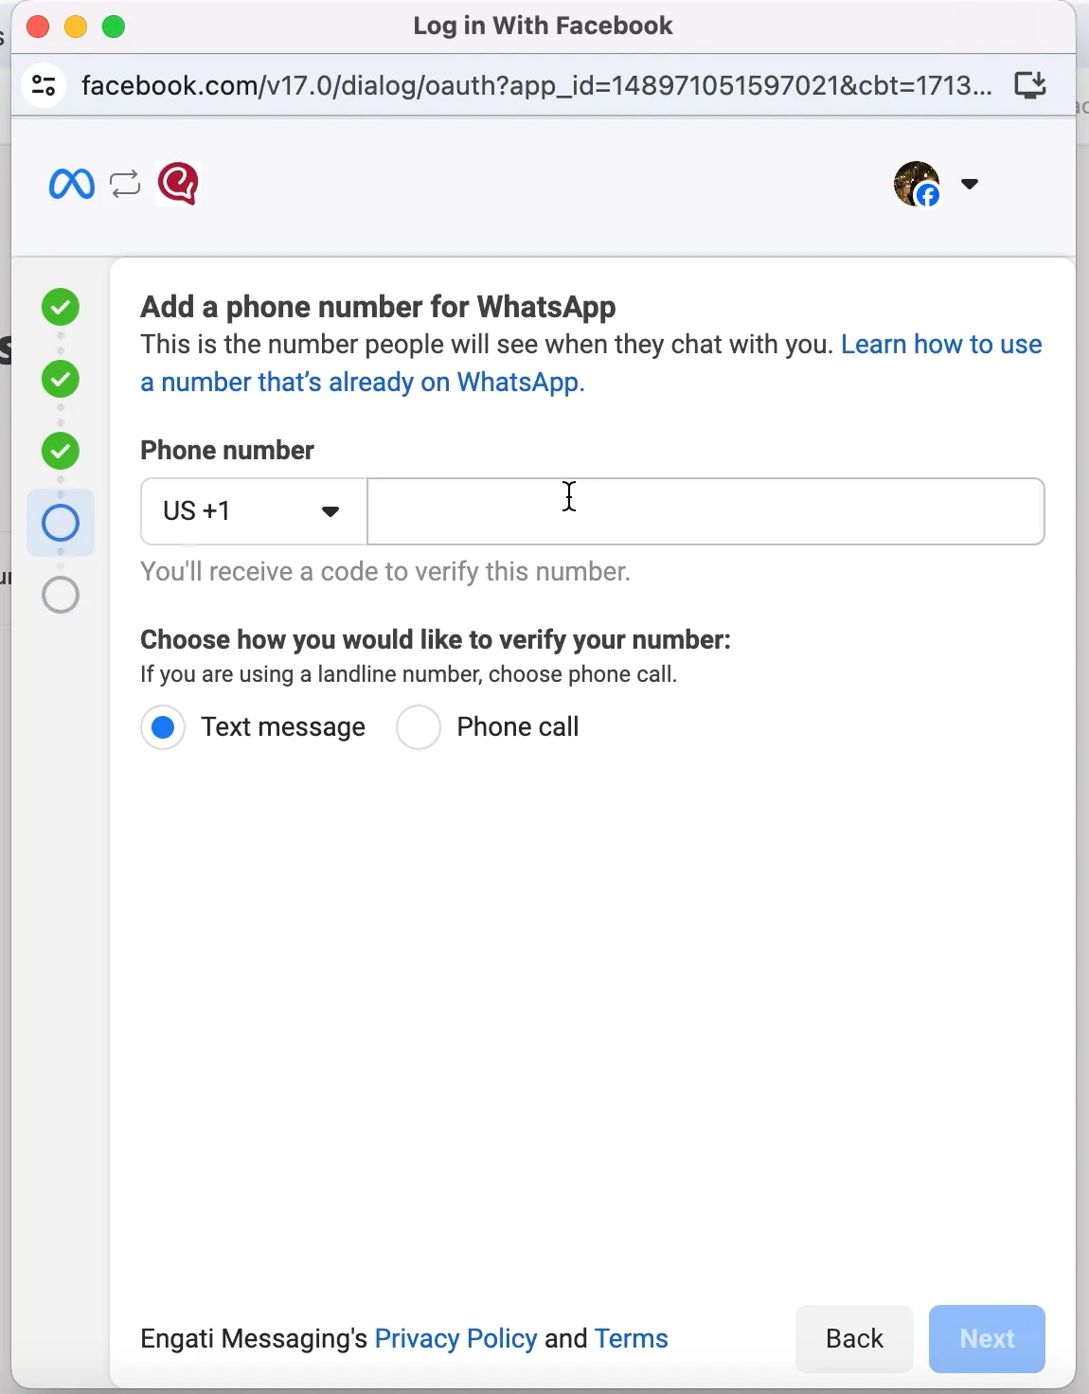Open the site settings icon in address bar
1089x1394 pixels.
pyautogui.click(x=44, y=85)
